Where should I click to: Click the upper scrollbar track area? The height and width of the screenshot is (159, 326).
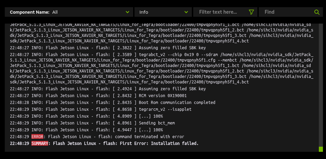pos(321,83)
